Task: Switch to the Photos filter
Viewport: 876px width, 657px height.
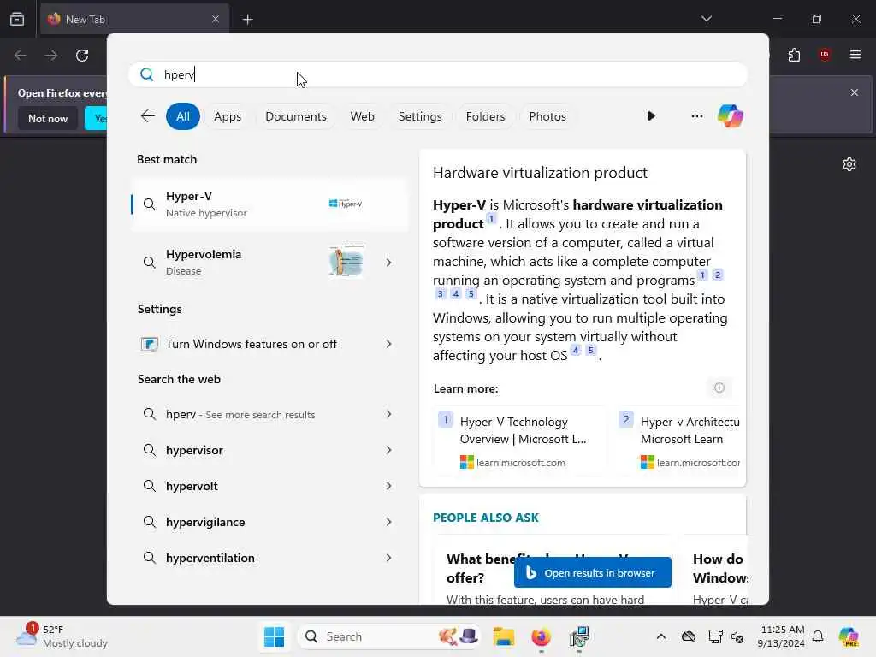Action: click(x=547, y=116)
